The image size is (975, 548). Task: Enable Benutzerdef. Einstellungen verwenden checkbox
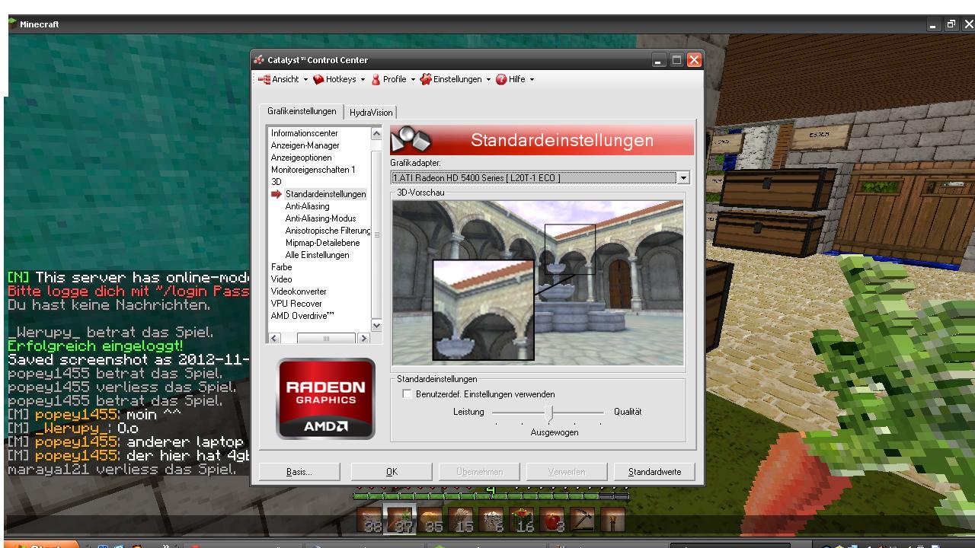click(407, 394)
